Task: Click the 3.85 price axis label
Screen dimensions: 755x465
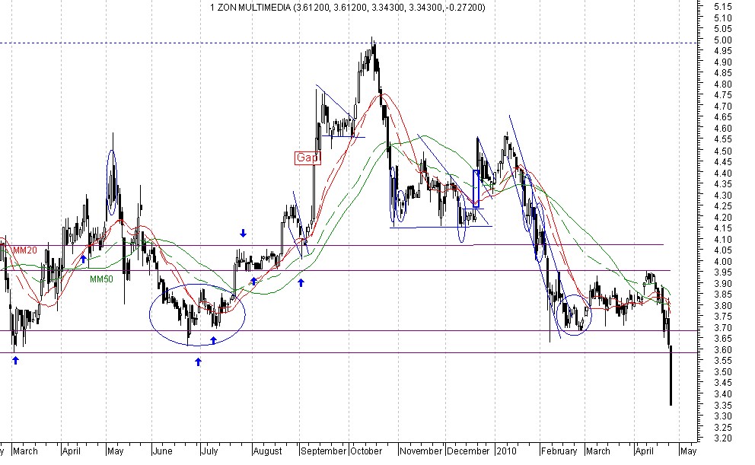Action: [x=724, y=295]
